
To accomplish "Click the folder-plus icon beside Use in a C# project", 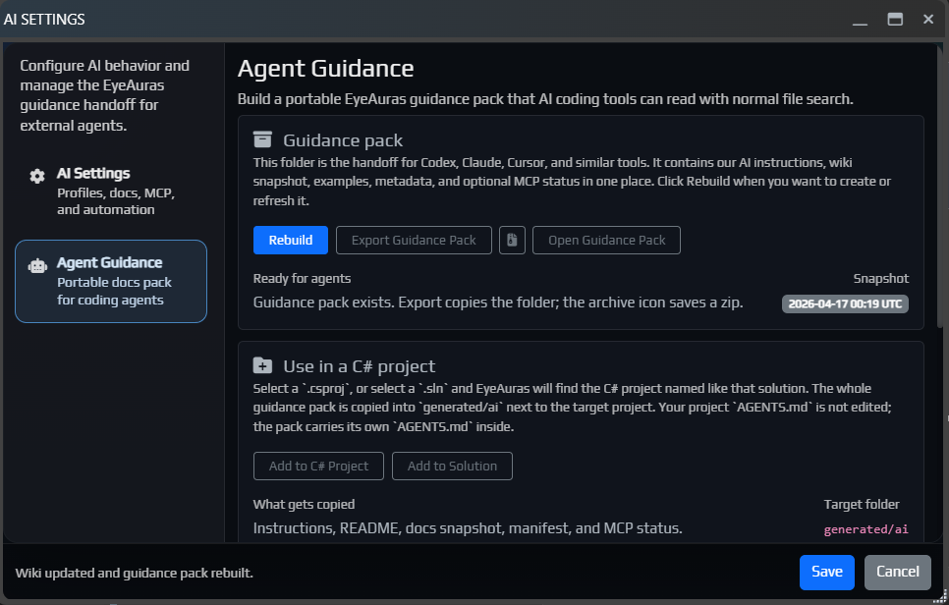I will (262, 363).
